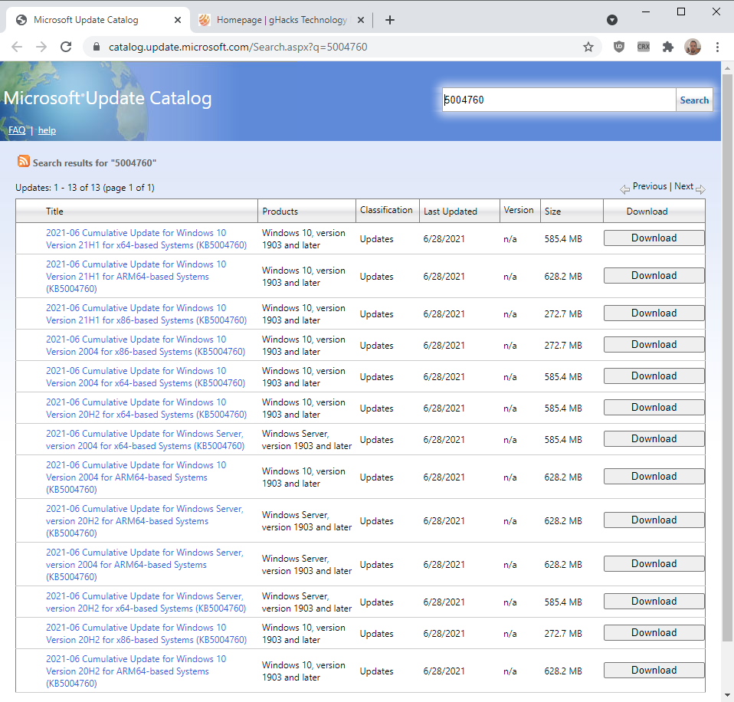Sort results by Last Updated column

[x=451, y=212]
